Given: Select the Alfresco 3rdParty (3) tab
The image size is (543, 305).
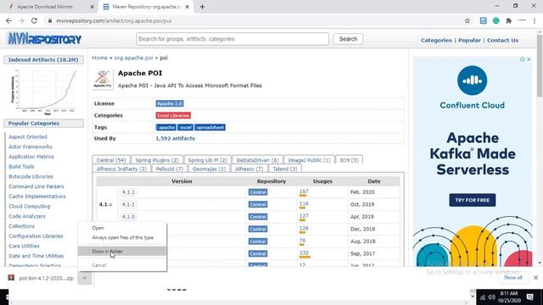Looking at the screenshot, I should click(121, 169).
